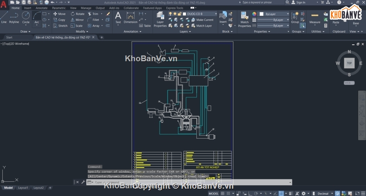
Task: Toggle snap mode in status bar
Action: pos(229,193)
